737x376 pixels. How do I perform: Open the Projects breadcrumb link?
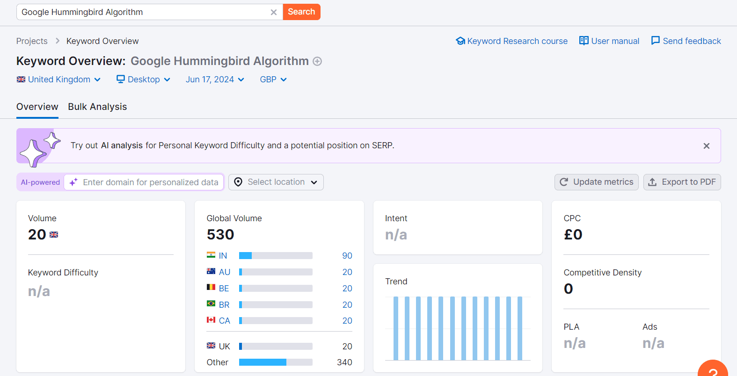[x=32, y=41]
